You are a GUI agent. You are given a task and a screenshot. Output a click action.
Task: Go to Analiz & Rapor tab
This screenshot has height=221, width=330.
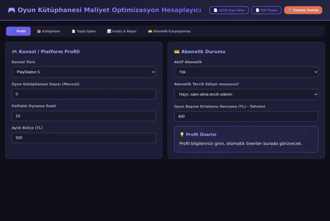point(122,31)
